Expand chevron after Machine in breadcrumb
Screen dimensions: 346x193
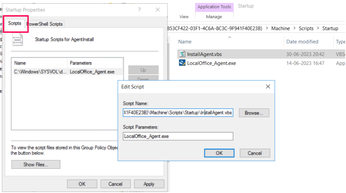(x=294, y=28)
